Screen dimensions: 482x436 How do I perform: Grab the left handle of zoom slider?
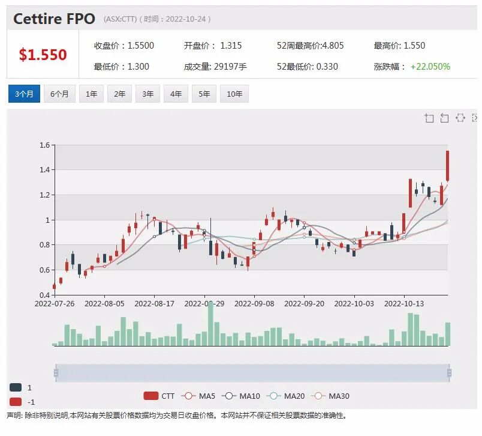56,373
